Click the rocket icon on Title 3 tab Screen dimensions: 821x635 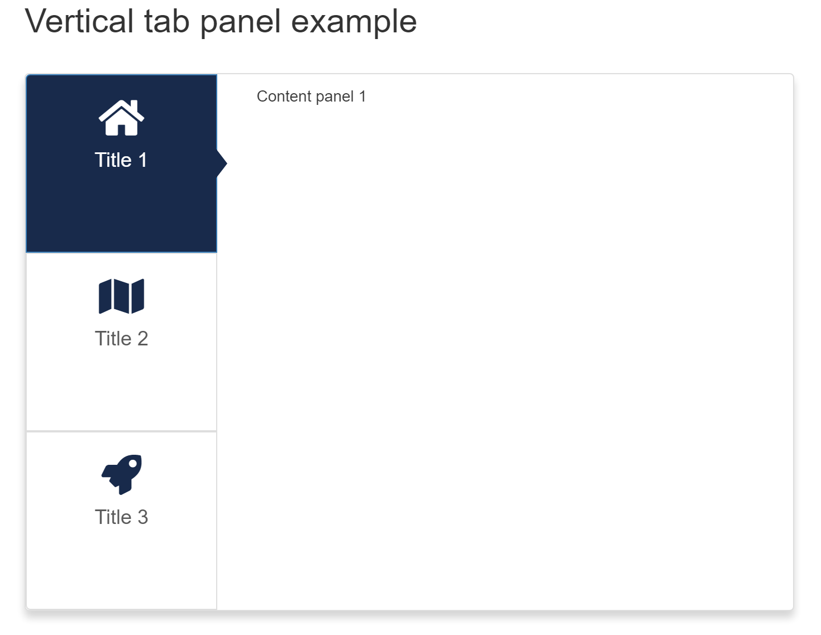tap(121, 475)
